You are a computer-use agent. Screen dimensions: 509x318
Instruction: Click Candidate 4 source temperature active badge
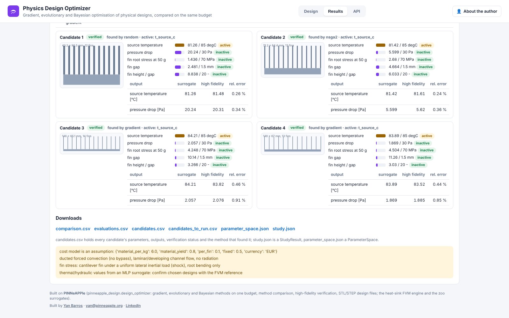coord(427,136)
